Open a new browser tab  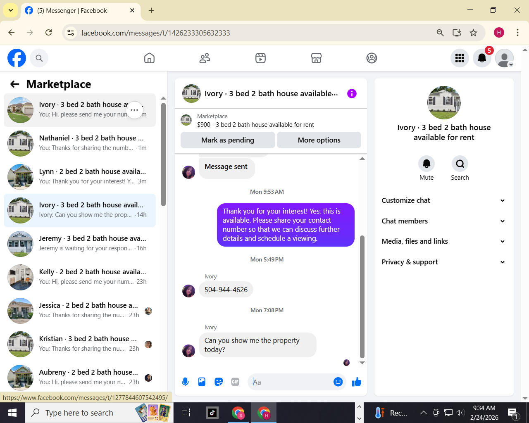tap(151, 11)
